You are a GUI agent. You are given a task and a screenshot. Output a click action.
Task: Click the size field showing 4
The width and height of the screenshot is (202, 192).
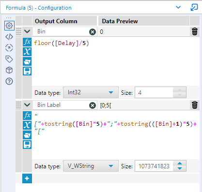(154, 92)
